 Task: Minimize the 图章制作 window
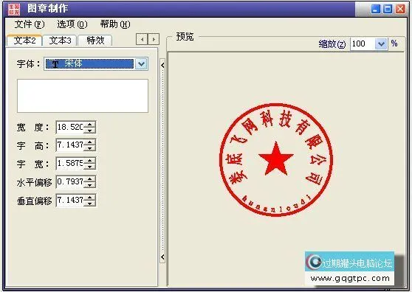(376, 9)
